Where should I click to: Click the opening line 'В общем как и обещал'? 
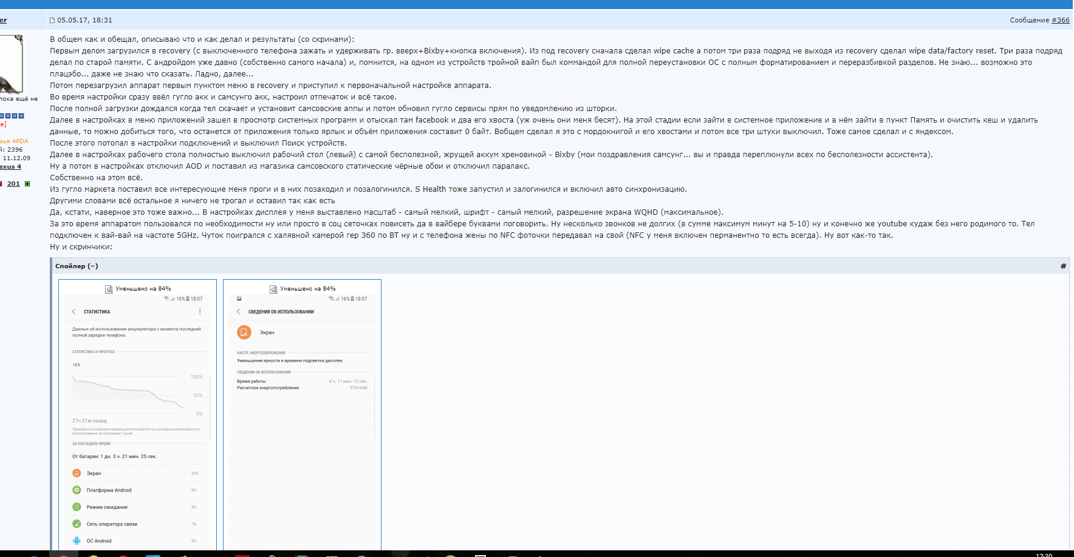[202, 39]
